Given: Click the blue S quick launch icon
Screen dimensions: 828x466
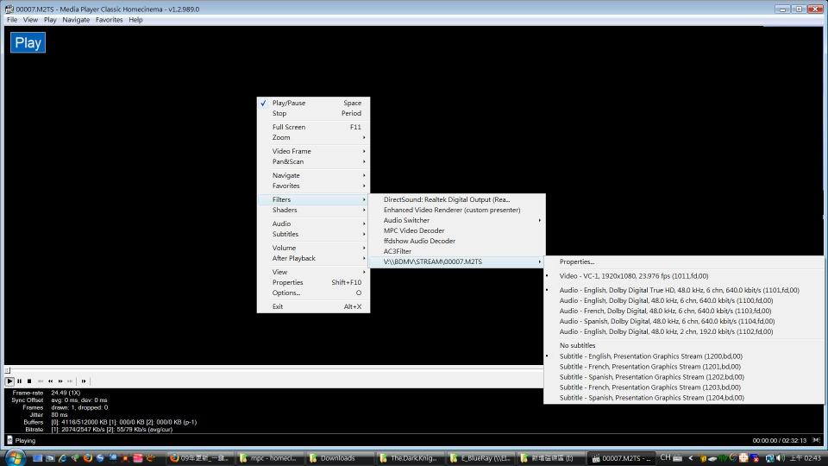Looking at the screenshot, I should click(100, 458).
